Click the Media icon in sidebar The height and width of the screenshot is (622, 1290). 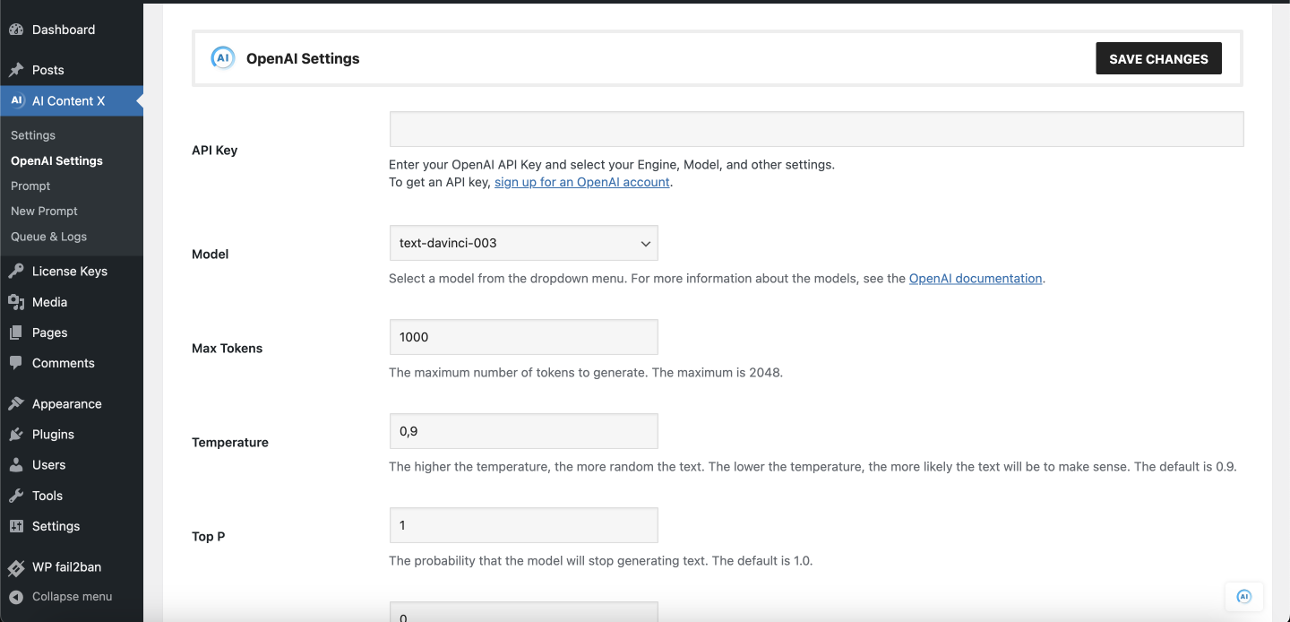tap(16, 302)
